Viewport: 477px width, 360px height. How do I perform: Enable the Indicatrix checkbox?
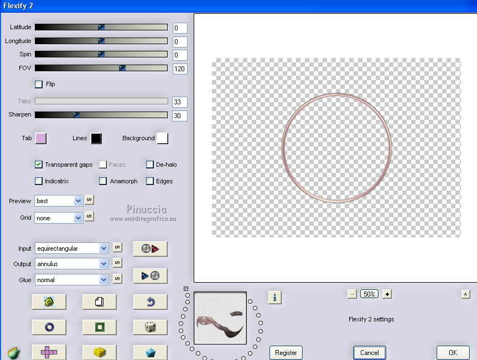pos(39,181)
